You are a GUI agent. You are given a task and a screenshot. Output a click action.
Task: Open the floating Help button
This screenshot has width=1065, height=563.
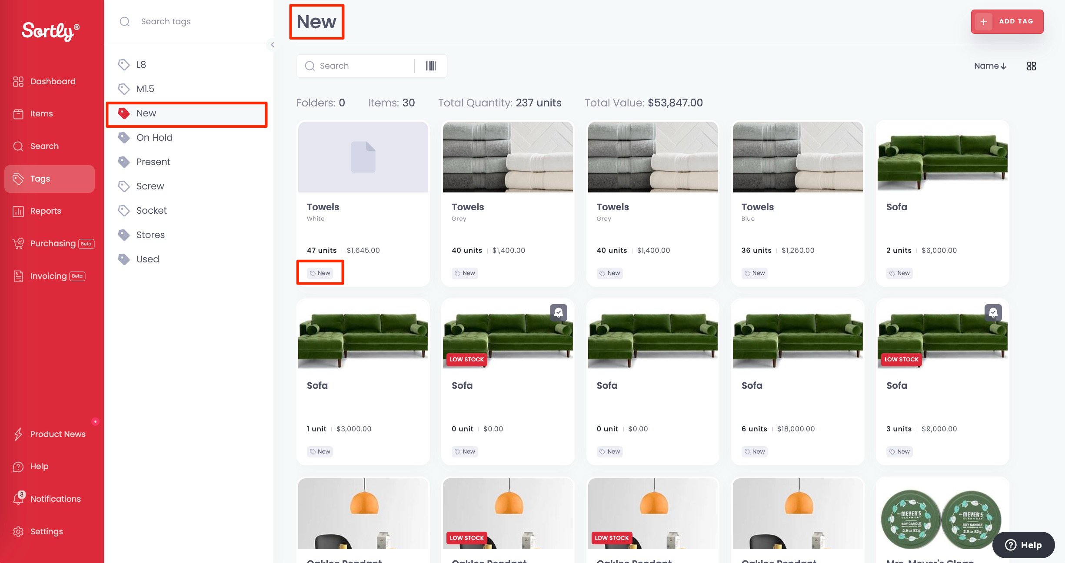(1023, 545)
